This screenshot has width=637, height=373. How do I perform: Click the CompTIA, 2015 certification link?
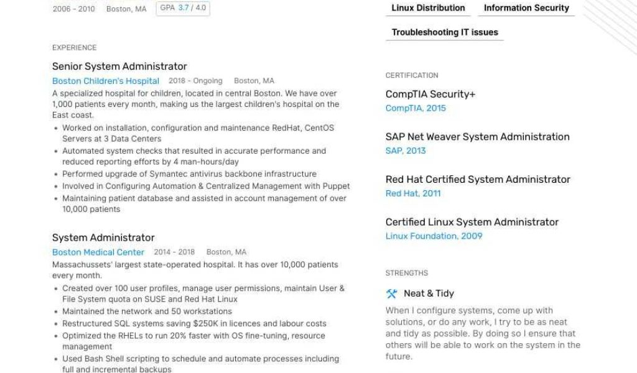tap(416, 108)
